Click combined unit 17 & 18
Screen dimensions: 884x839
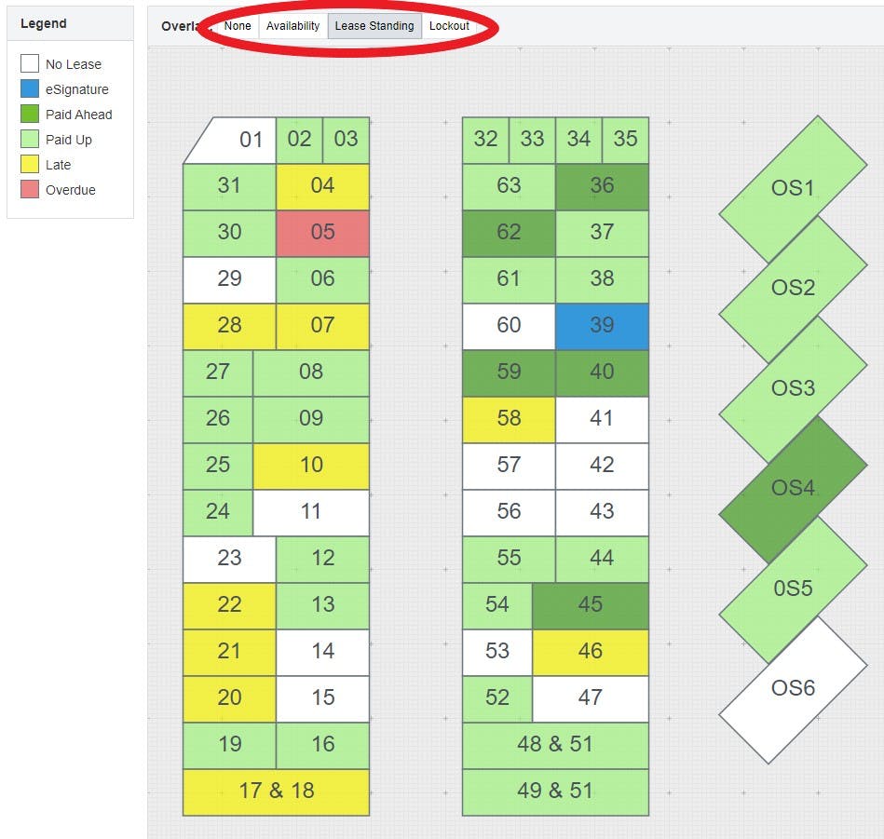click(x=277, y=792)
